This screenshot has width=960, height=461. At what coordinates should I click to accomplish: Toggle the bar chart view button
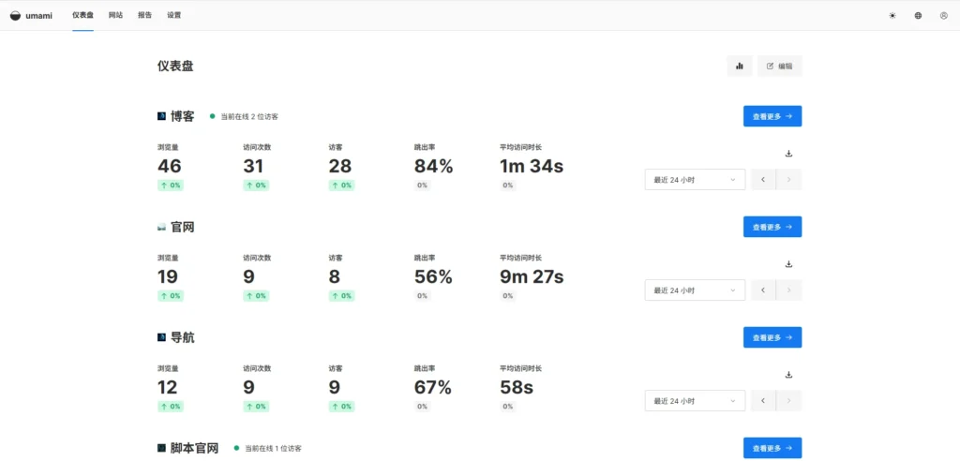[x=739, y=66]
